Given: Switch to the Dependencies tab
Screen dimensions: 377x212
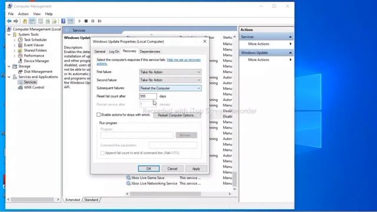Looking at the screenshot, I should coord(150,51).
